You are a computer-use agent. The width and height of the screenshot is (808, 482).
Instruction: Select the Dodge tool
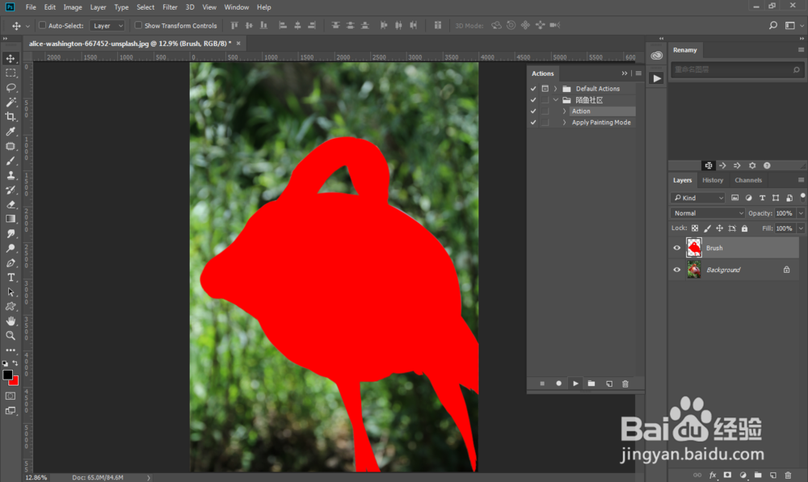[11, 248]
